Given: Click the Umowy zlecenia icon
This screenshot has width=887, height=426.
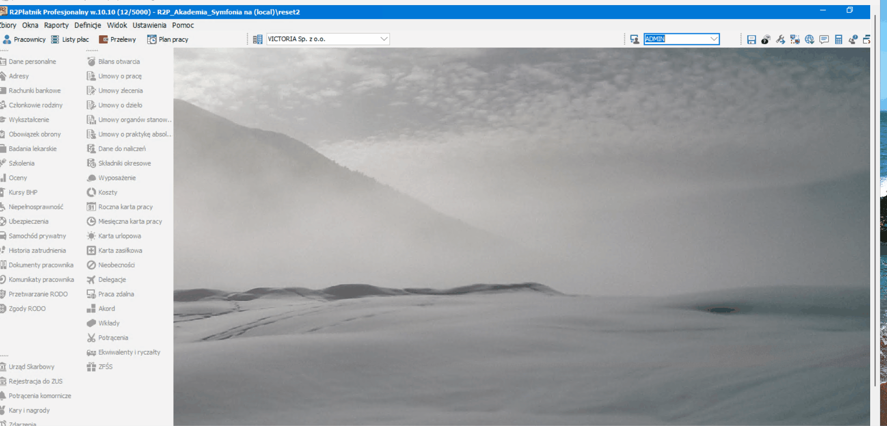Looking at the screenshot, I should pyautogui.click(x=91, y=91).
